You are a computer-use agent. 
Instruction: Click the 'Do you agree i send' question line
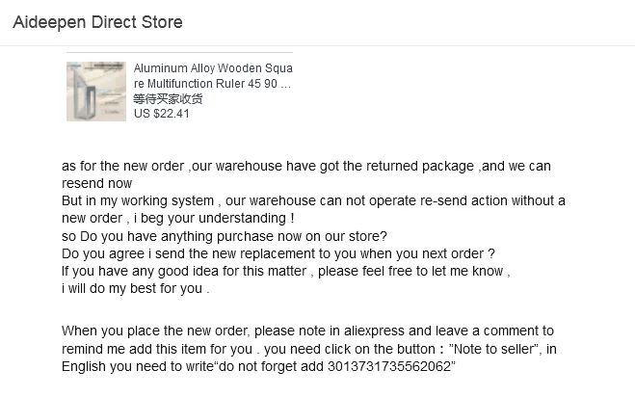click(278, 253)
